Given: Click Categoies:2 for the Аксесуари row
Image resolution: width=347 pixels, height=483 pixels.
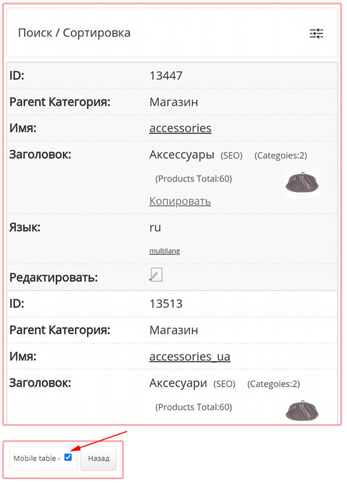Looking at the screenshot, I should (273, 384).
